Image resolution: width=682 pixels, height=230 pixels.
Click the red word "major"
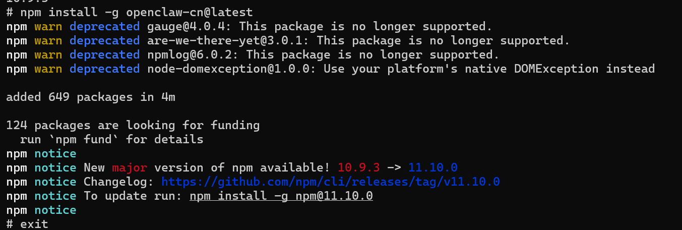pos(129,167)
